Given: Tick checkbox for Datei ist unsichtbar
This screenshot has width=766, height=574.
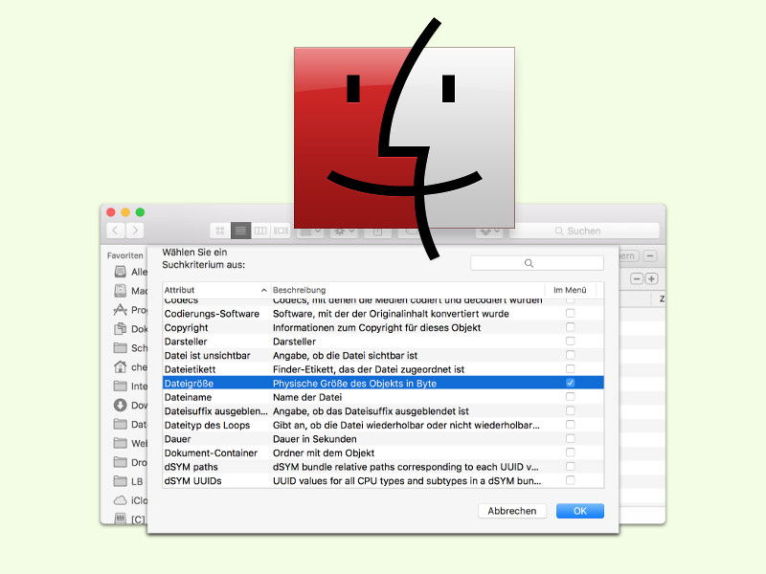Looking at the screenshot, I should click(570, 355).
